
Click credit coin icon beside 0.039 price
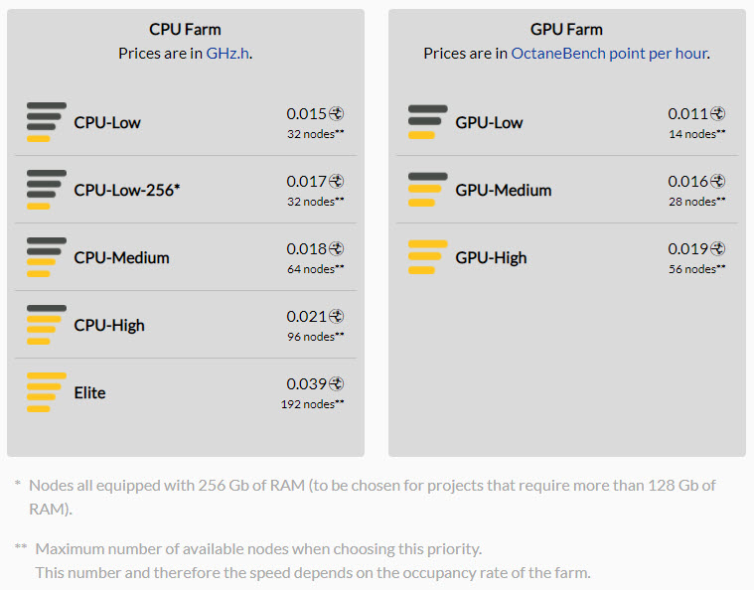pos(336,383)
